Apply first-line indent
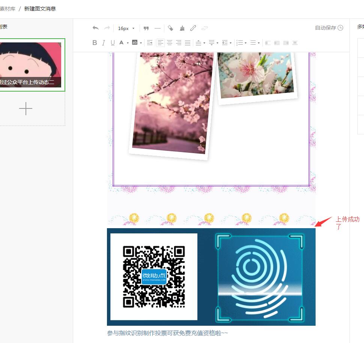Screen dimensions: 364x343 pos(150,43)
